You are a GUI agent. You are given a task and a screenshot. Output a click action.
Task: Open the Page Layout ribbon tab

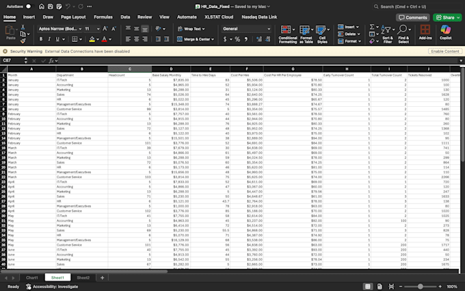[x=73, y=17]
